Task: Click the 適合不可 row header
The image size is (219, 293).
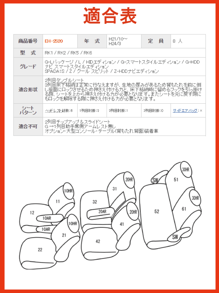Action: (28, 126)
